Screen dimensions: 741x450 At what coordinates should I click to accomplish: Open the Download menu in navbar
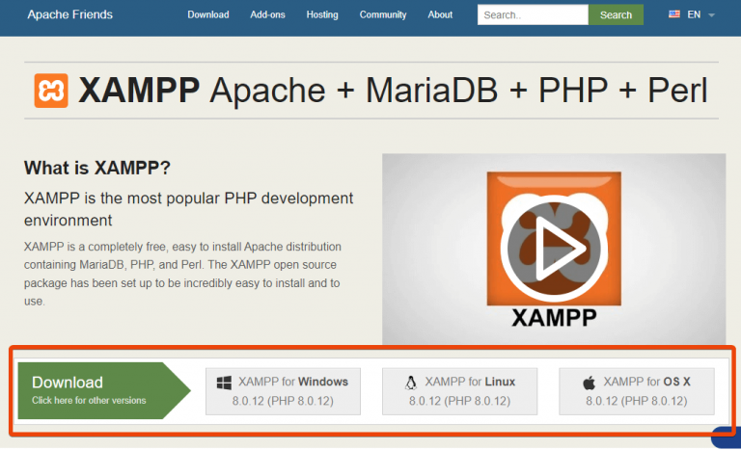point(208,14)
